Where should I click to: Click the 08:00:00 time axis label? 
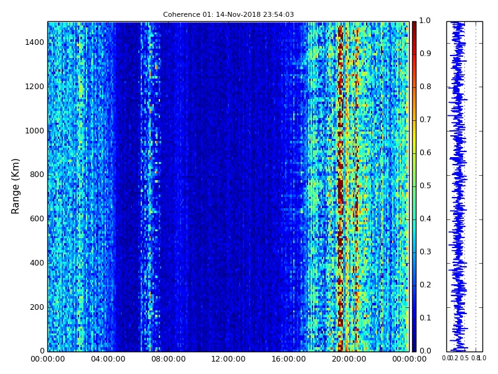coord(168,359)
